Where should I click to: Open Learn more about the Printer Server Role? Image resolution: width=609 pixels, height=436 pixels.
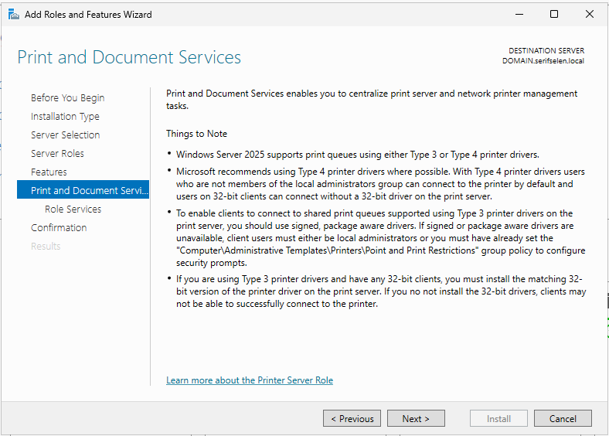250,380
